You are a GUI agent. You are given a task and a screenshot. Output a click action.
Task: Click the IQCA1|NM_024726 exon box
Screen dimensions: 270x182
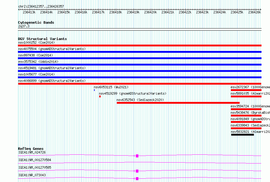(x=137, y=156)
